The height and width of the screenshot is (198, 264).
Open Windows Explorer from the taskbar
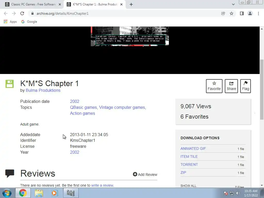39,193
